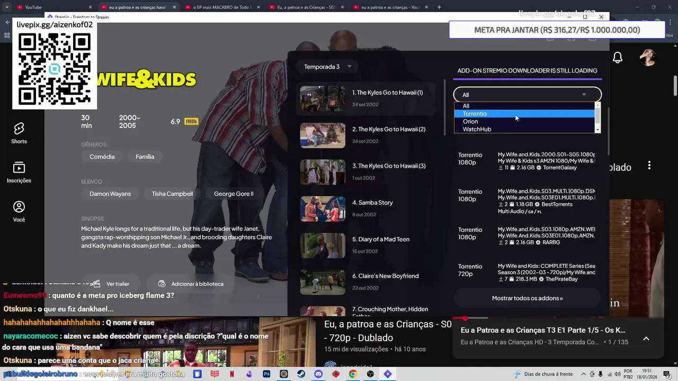Open the Shorts sidebar icon
The image size is (678, 381).
(x=19, y=133)
